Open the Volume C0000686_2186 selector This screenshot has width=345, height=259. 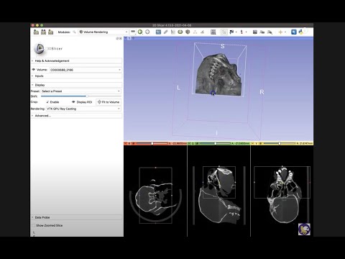(86, 70)
